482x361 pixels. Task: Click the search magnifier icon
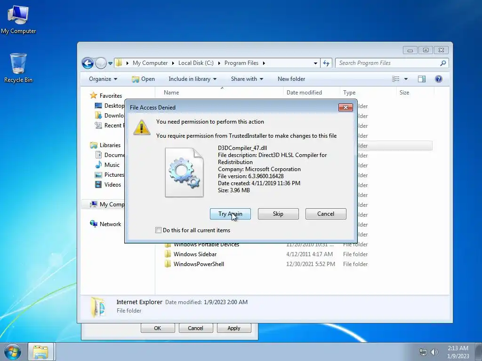[x=443, y=63]
